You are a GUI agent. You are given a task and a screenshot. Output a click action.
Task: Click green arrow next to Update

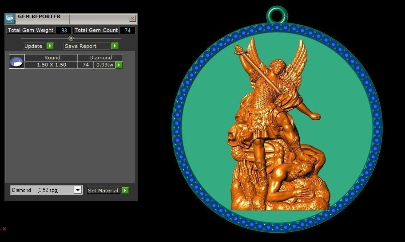(x=50, y=46)
